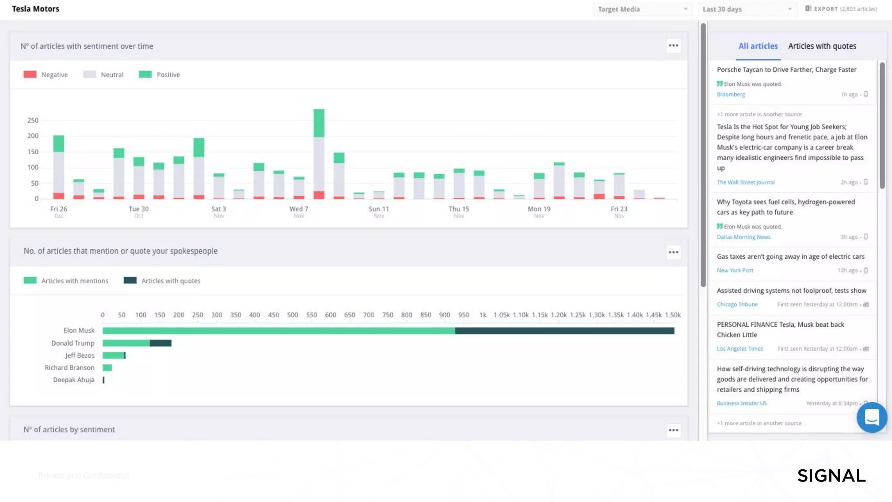The width and height of the screenshot is (892, 502).
Task: Open options menu for sentiment over time chart
Action: [x=673, y=46]
